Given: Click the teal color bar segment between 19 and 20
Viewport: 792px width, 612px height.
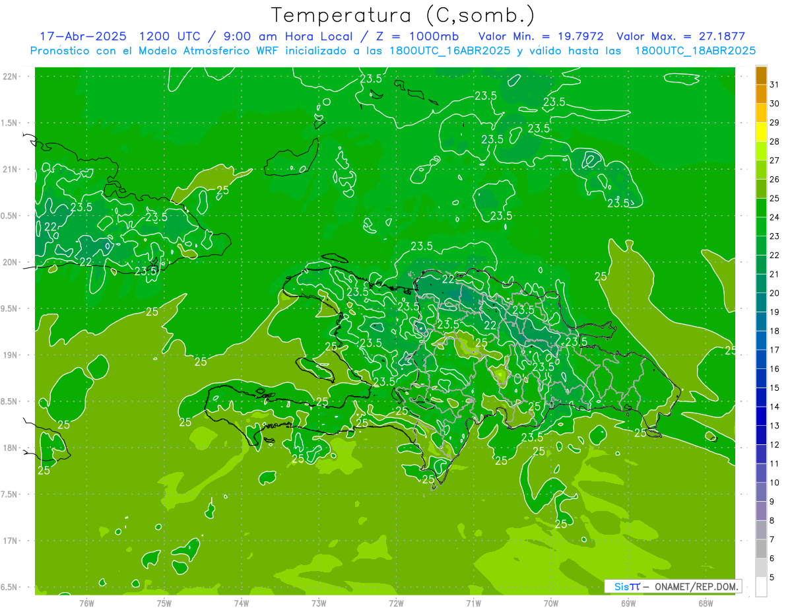Looking at the screenshot, I should tap(761, 302).
